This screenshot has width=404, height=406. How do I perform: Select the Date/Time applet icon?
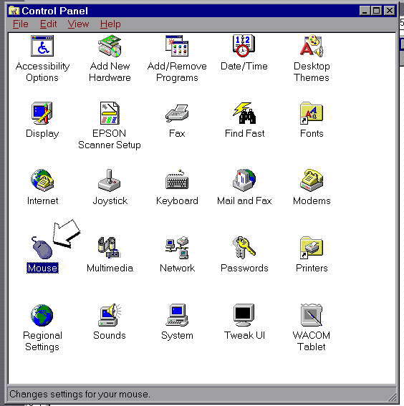(x=244, y=46)
